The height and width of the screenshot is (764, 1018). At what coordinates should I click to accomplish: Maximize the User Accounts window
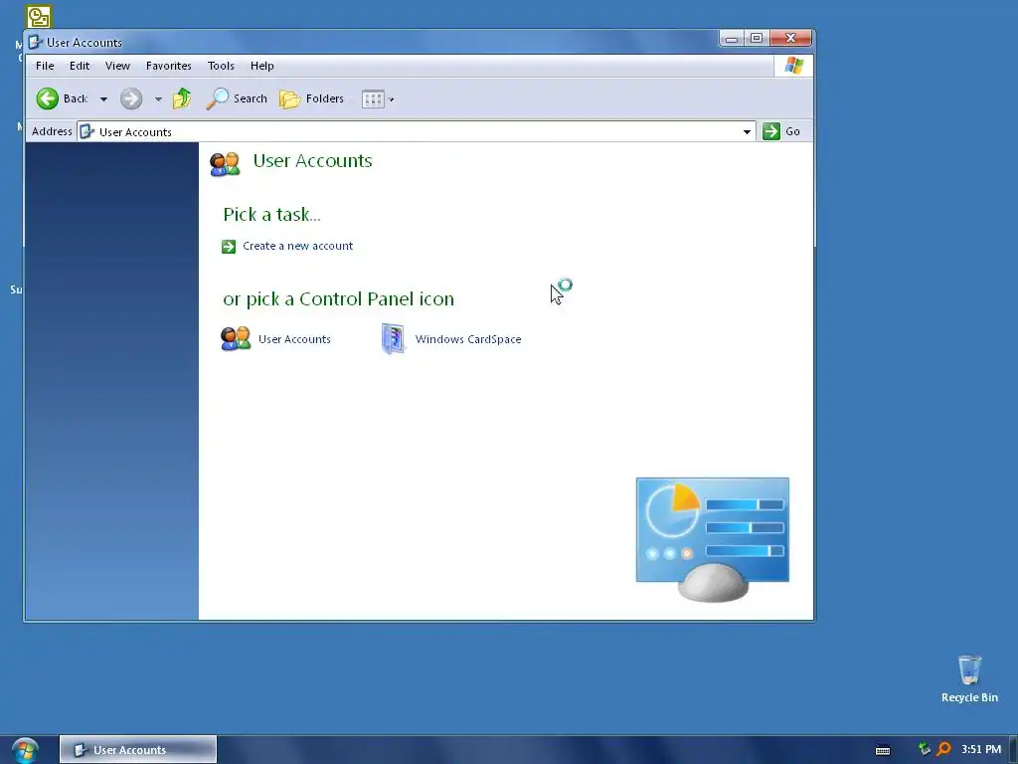[757, 39]
